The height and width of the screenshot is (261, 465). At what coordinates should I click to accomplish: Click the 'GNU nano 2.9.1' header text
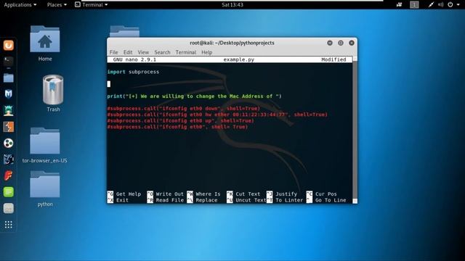134,59
